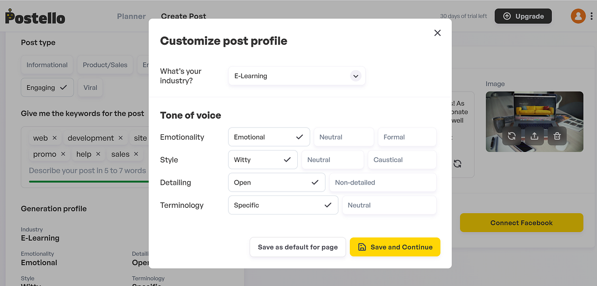Click the regenerate icon on the image
The height and width of the screenshot is (286, 597).
[x=512, y=136]
